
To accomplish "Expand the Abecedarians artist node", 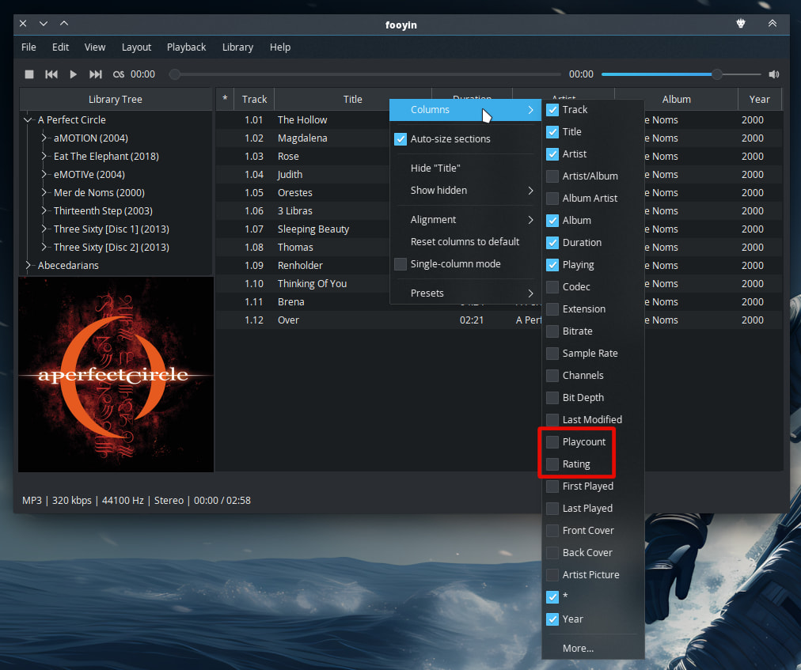I will pyautogui.click(x=28, y=266).
